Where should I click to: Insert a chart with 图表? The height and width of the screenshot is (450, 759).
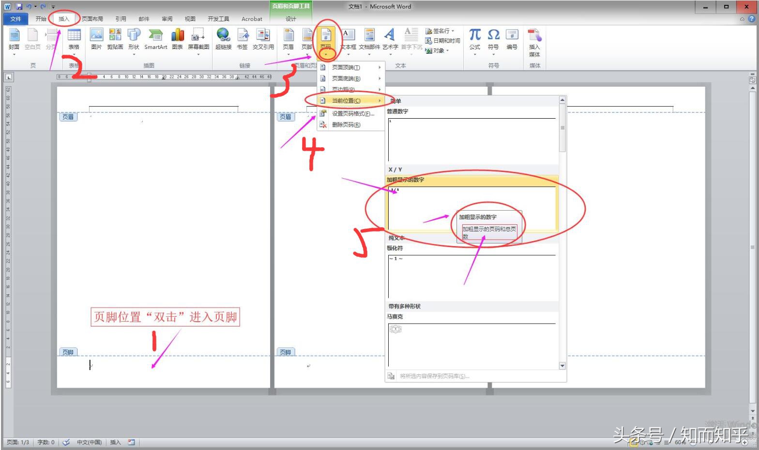178,40
